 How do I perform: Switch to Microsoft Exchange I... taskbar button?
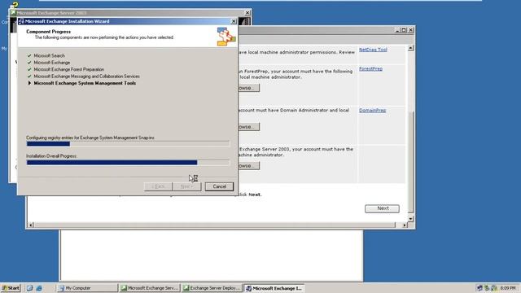point(274,288)
